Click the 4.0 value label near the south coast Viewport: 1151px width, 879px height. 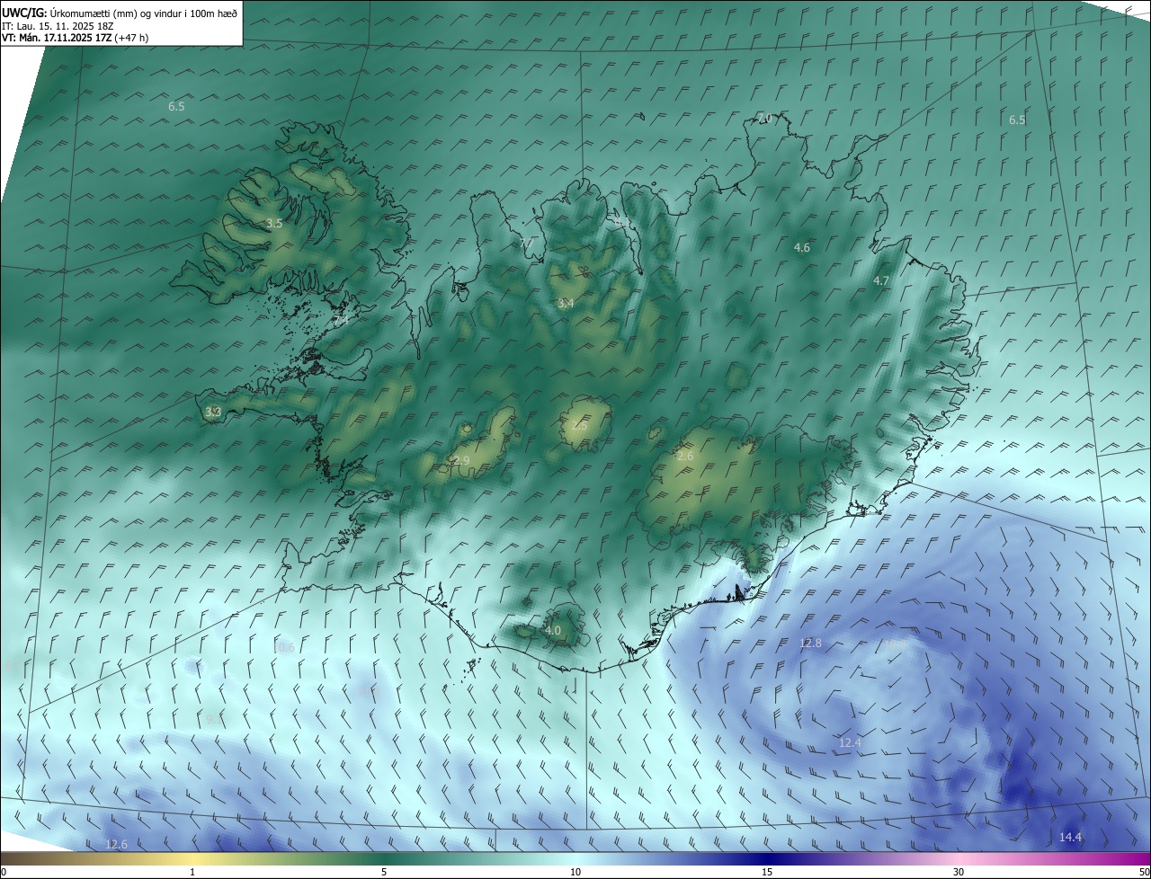coord(553,631)
